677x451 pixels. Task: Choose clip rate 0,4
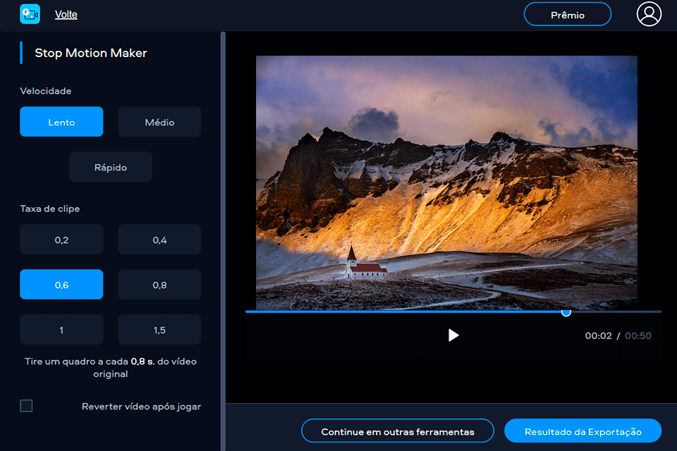(x=159, y=240)
